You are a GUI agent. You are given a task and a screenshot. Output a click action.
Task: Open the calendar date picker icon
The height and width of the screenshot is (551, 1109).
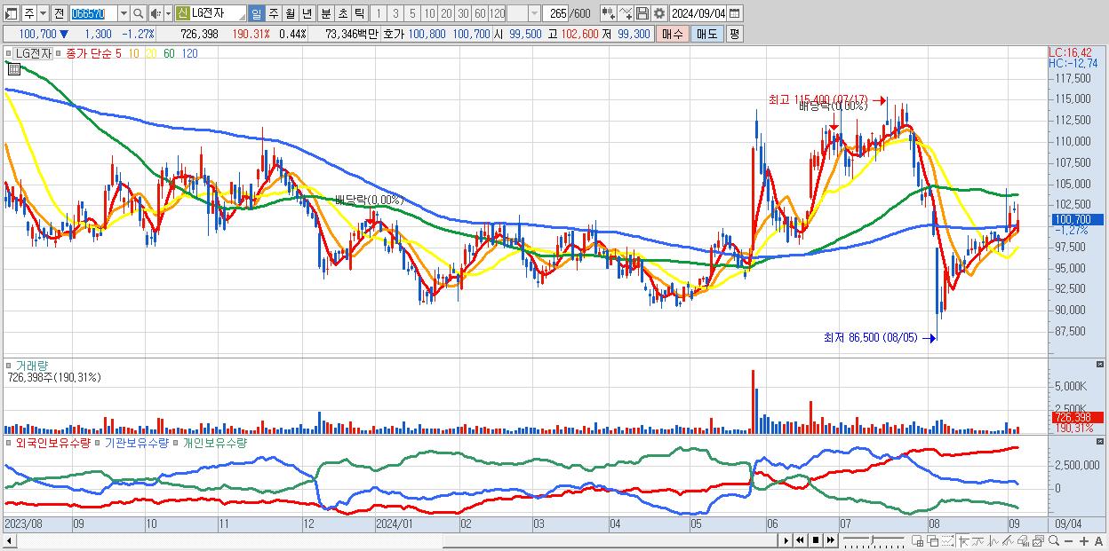tap(734, 13)
